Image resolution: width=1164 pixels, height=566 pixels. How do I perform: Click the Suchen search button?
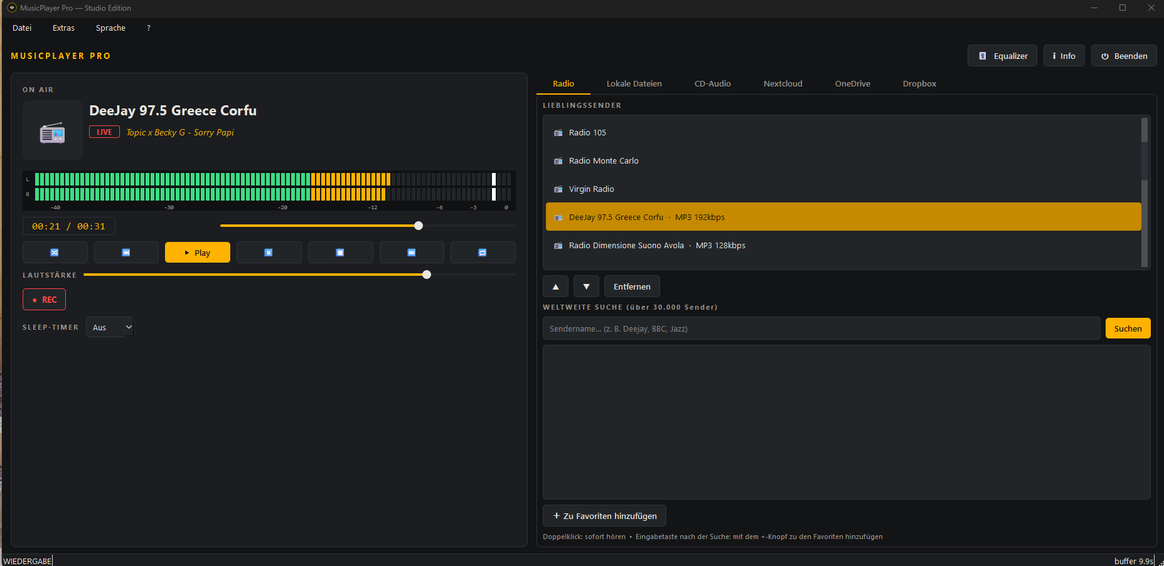pyautogui.click(x=1128, y=328)
